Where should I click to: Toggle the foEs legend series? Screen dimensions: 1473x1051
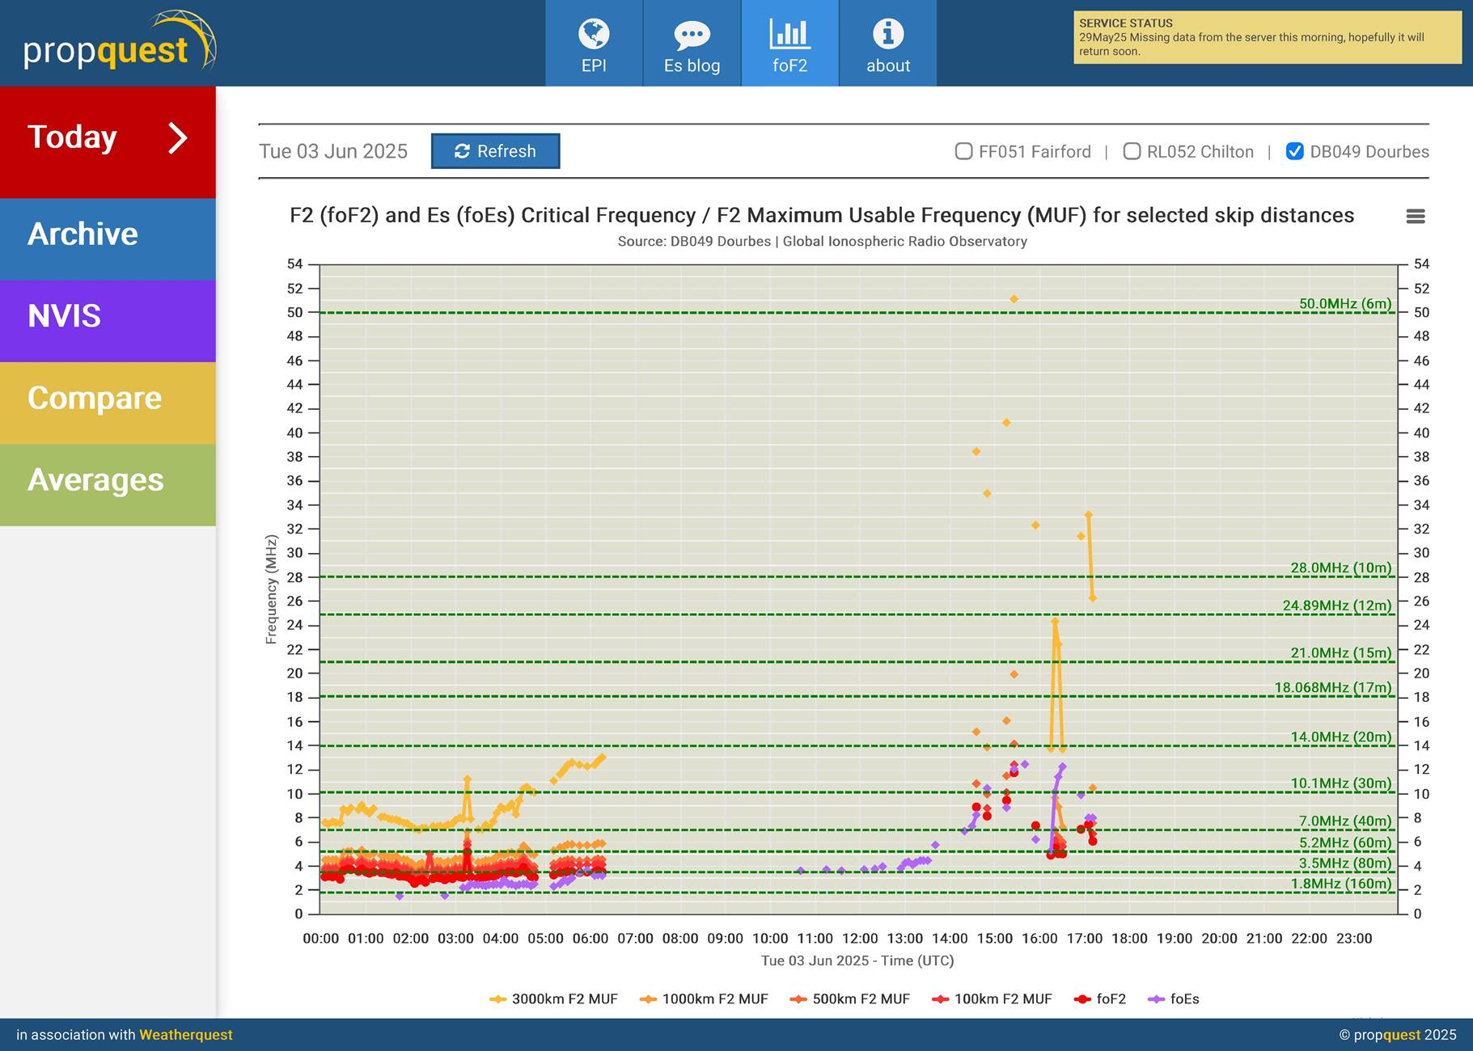(x=1174, y=999)
